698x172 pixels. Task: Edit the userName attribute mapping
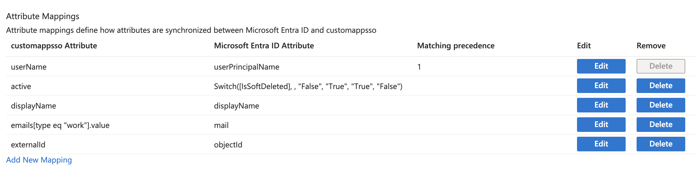pos(601,66)
